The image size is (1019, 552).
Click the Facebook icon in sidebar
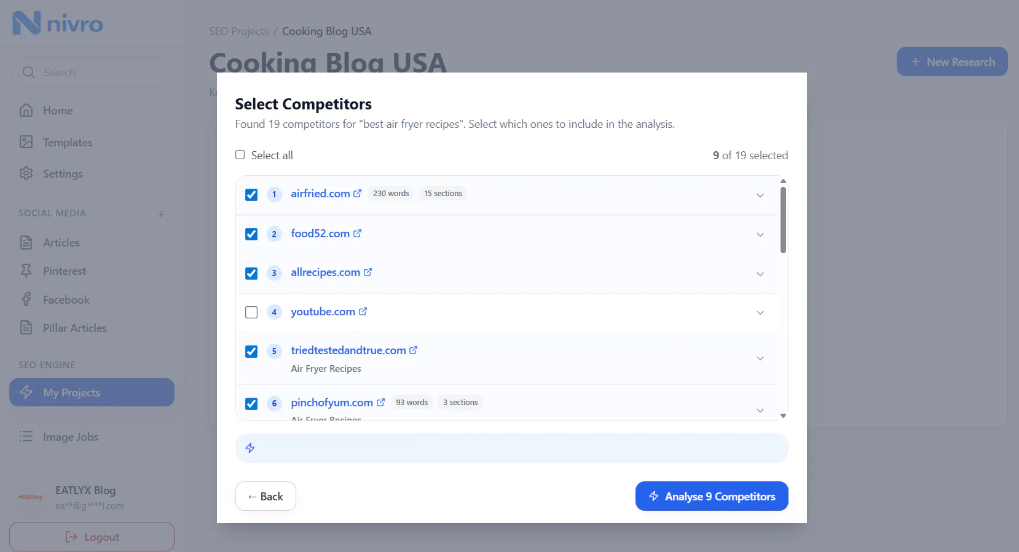click(26, 299)
